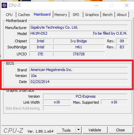
Task: Click the LPCIO vendor ITE field
Action: click(41, 54)
